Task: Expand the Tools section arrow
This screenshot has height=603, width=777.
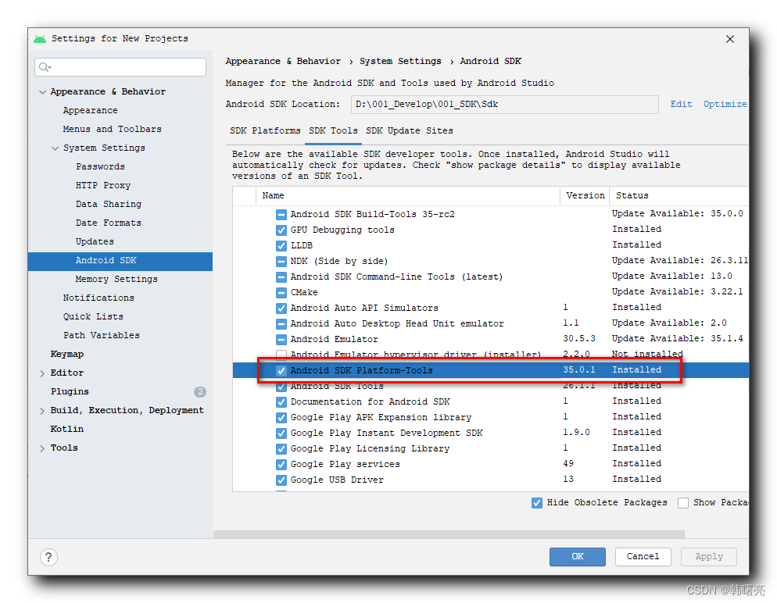Action: click(x=42, y=448)
